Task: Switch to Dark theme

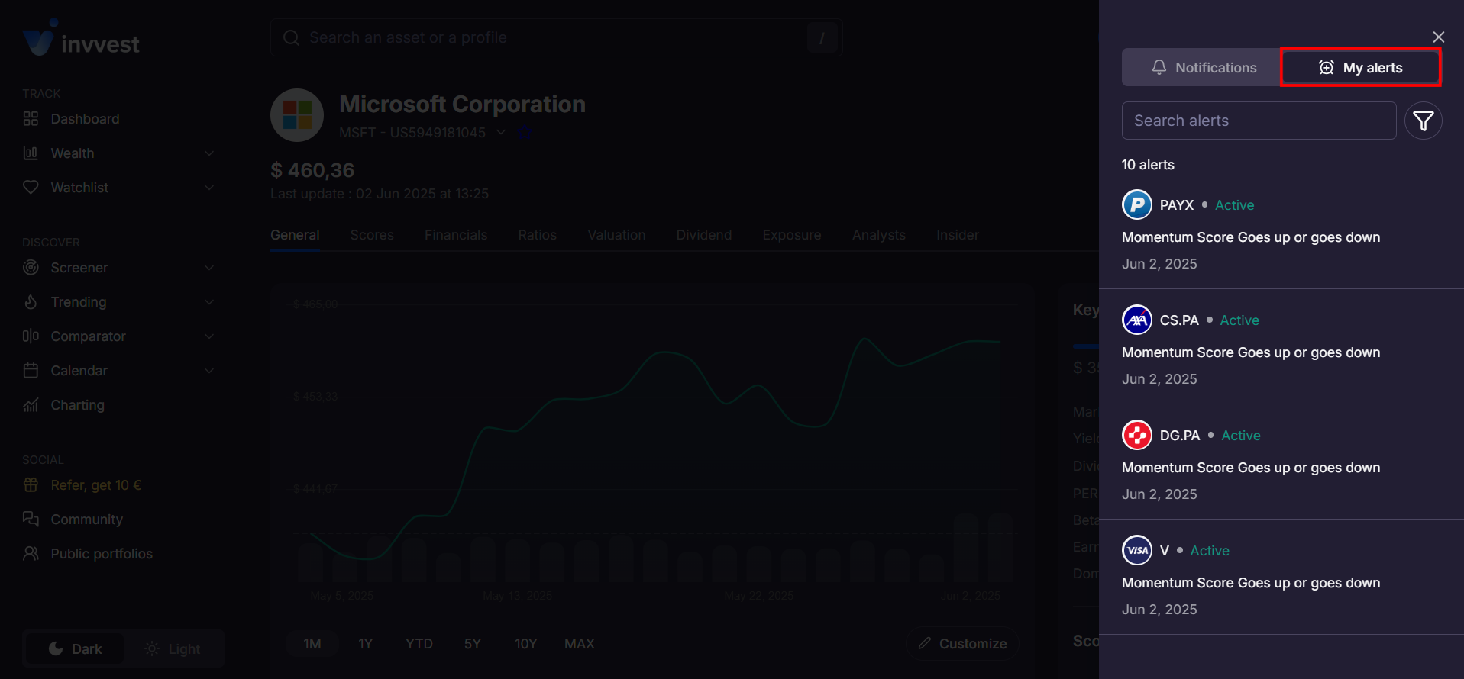Action: (75, 648)
